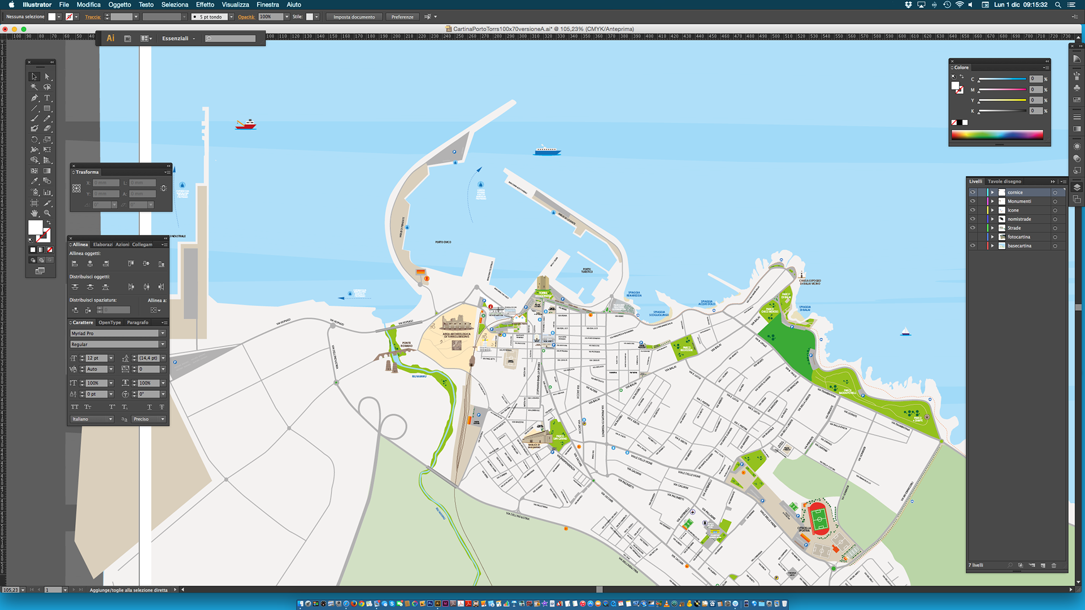1085x610 pixels.
Task: Show the hidden fotocartina layer
Action: pos(973,237)
